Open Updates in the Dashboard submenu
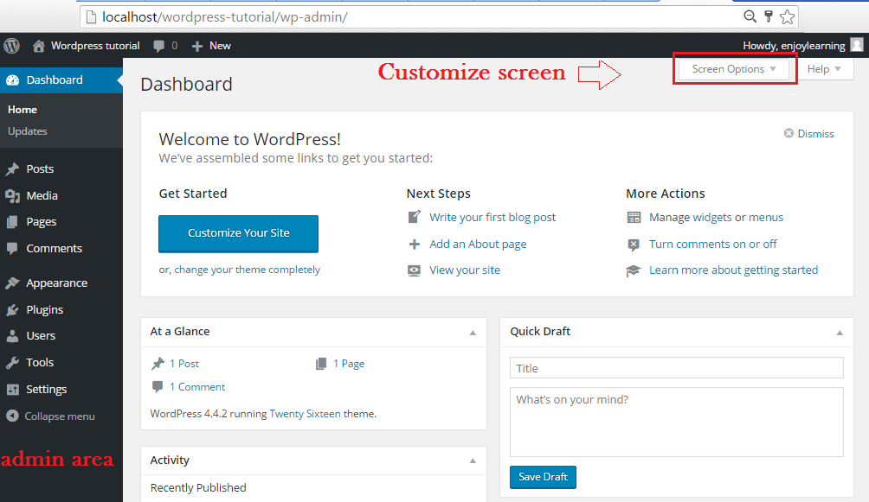869x502 pixels. pyautogui.click(x=27, y=131)
